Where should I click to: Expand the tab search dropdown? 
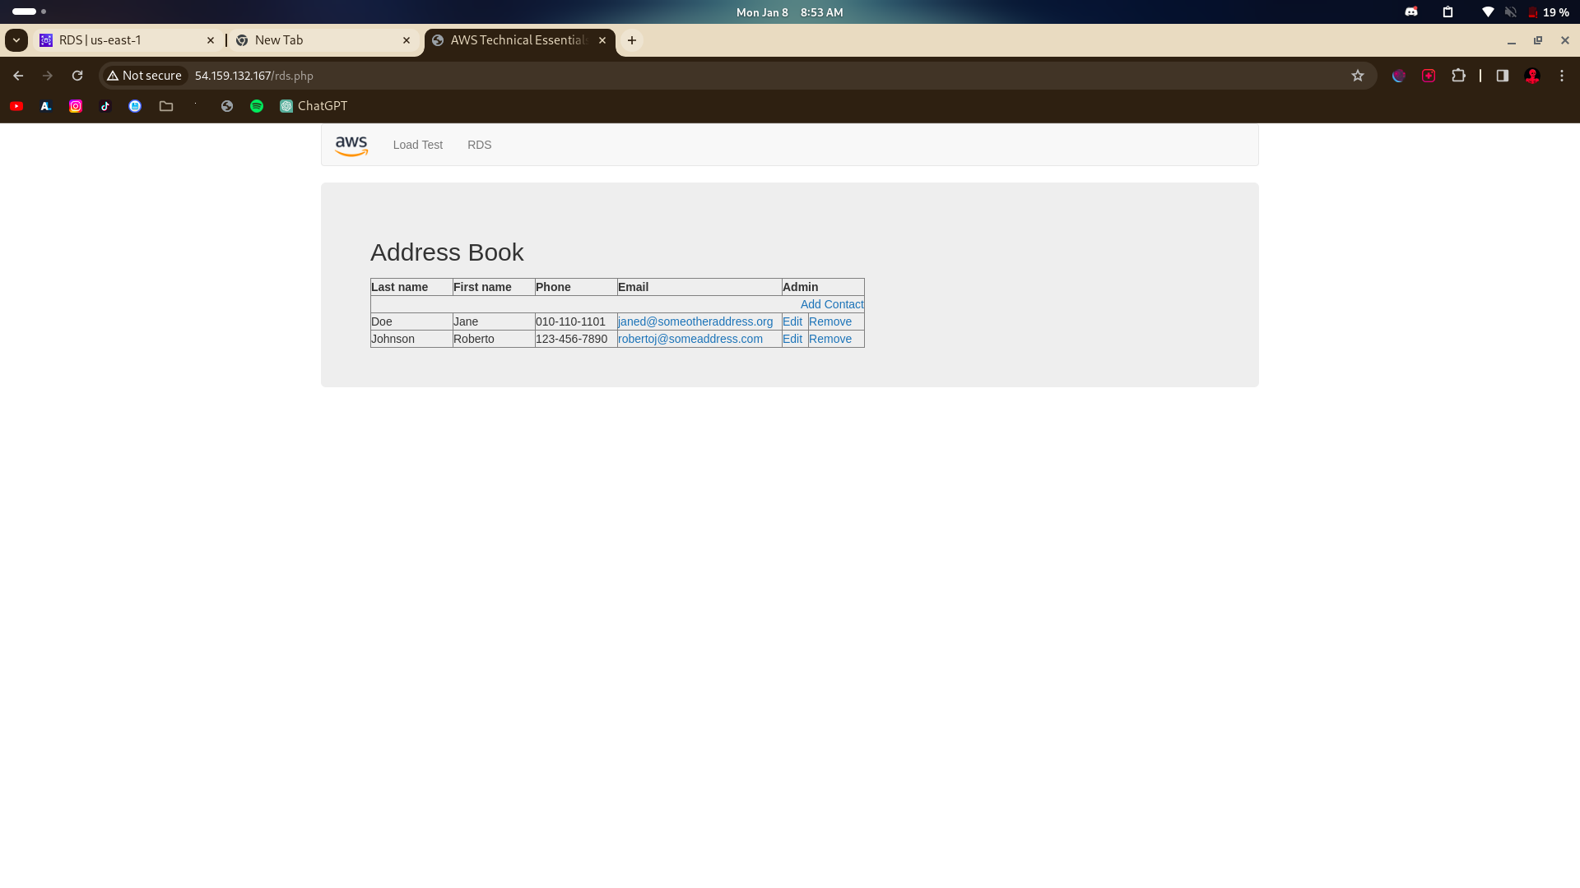tap(16, 40)
